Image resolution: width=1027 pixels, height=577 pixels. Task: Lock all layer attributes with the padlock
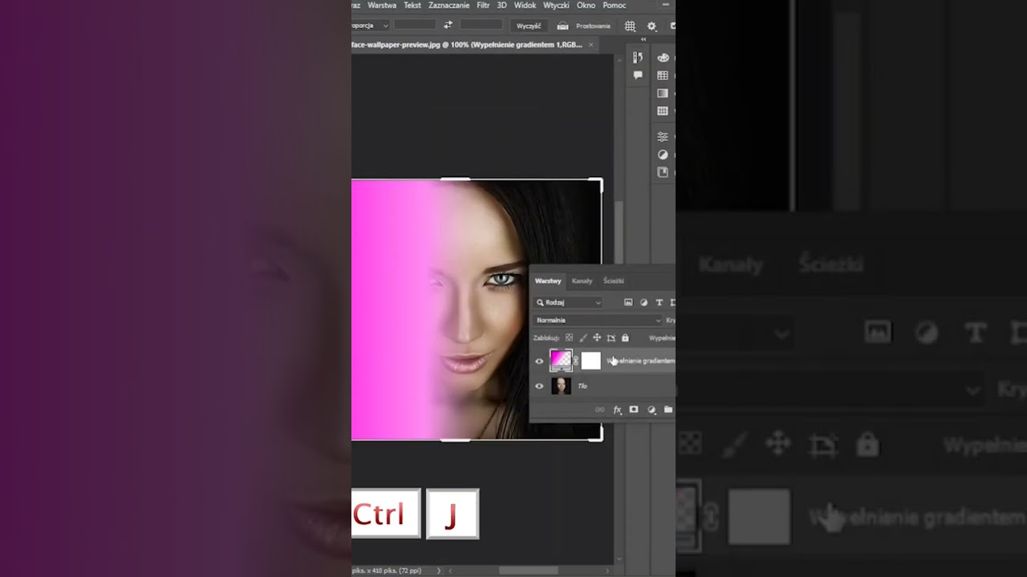click(625, 337)
